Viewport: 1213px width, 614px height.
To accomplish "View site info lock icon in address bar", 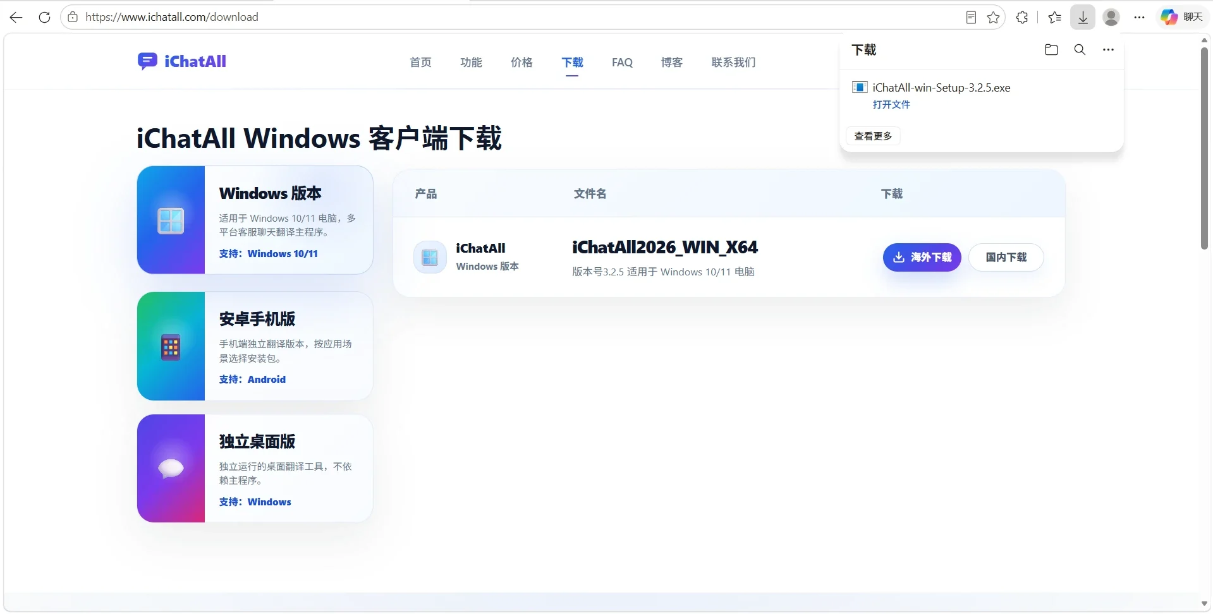I will (73, 17).
